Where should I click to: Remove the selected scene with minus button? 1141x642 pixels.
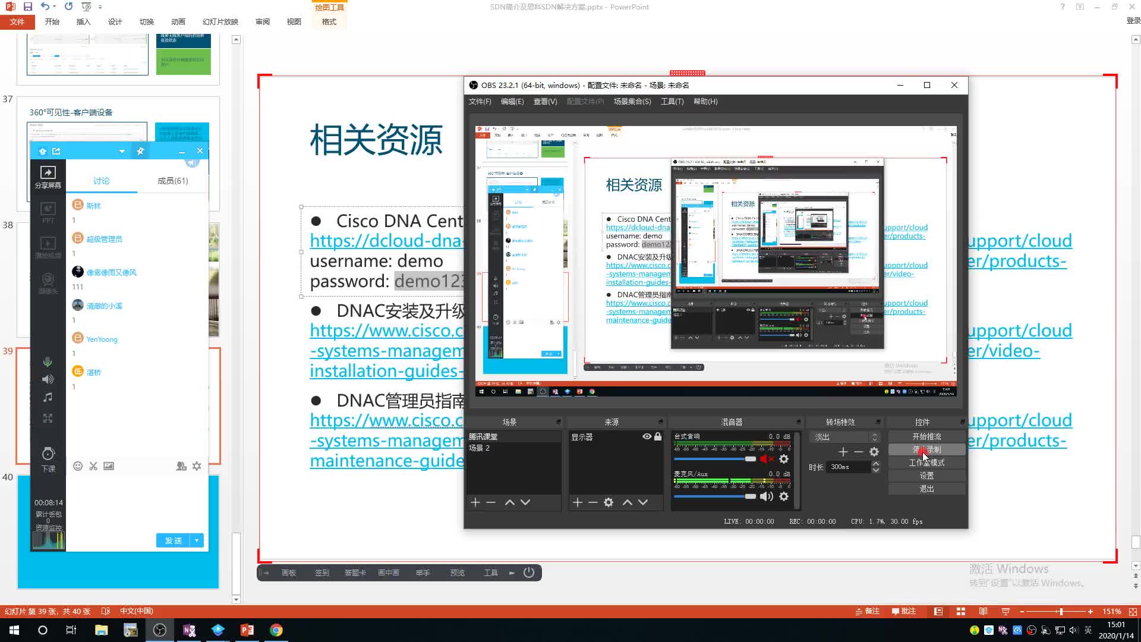click(491, 502)
